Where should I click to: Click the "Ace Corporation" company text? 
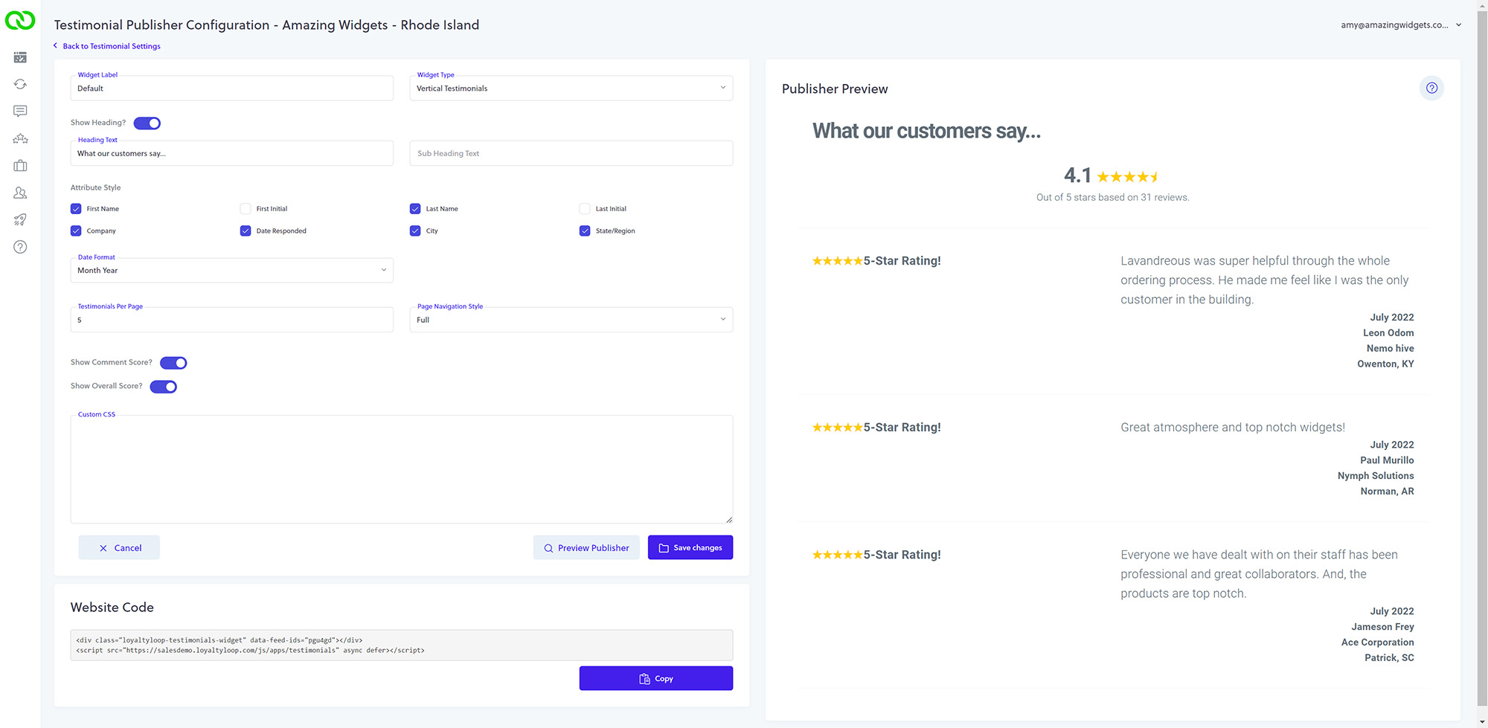[x=1378, y=642]
